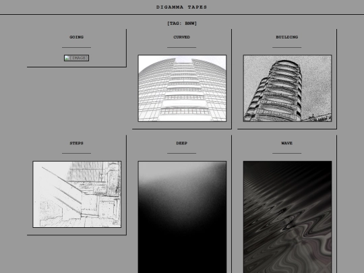Viewport: 364px width, 273px height.
Task: Open the DEEP post title
Action: click(x=181, y=143)
